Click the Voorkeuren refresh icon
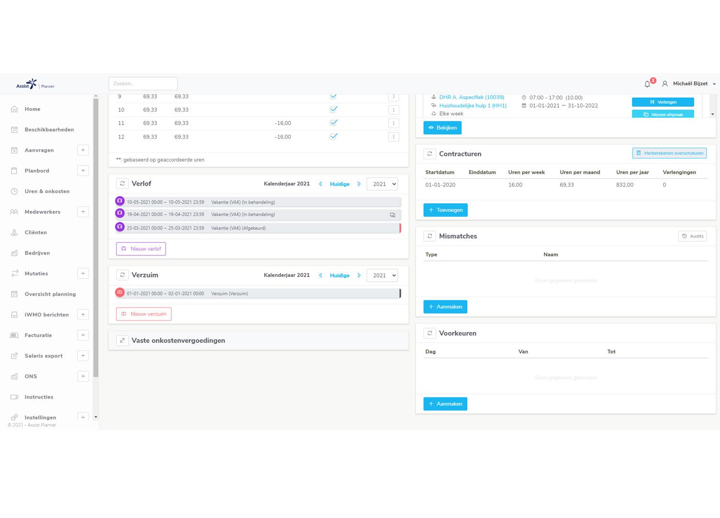The width and height of the screenshot is (720, 518). point(429,333)
